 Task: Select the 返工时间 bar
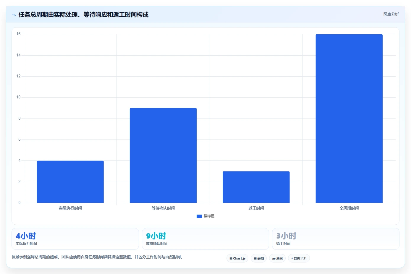[256, 187]
